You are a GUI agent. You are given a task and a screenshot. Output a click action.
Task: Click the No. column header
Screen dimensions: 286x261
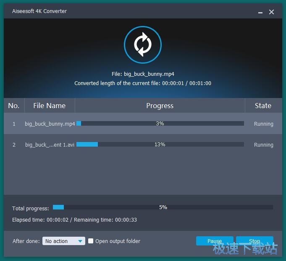[14, 106]
